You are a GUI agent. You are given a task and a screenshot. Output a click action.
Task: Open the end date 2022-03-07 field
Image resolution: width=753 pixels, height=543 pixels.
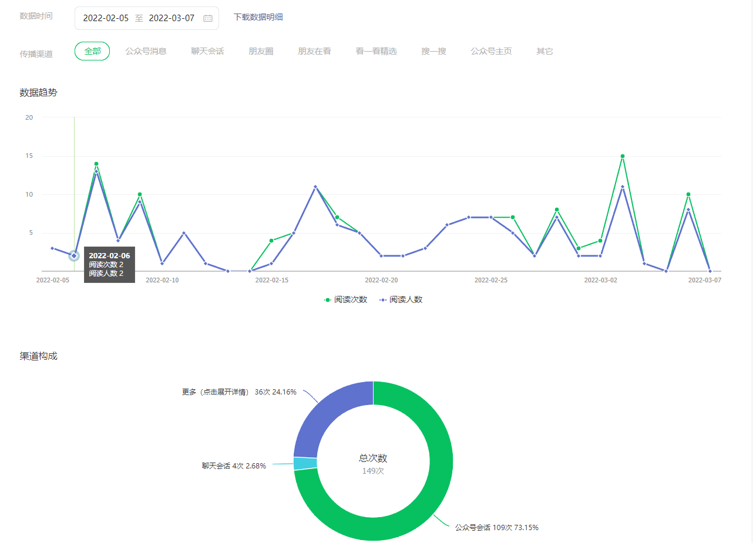172,18
